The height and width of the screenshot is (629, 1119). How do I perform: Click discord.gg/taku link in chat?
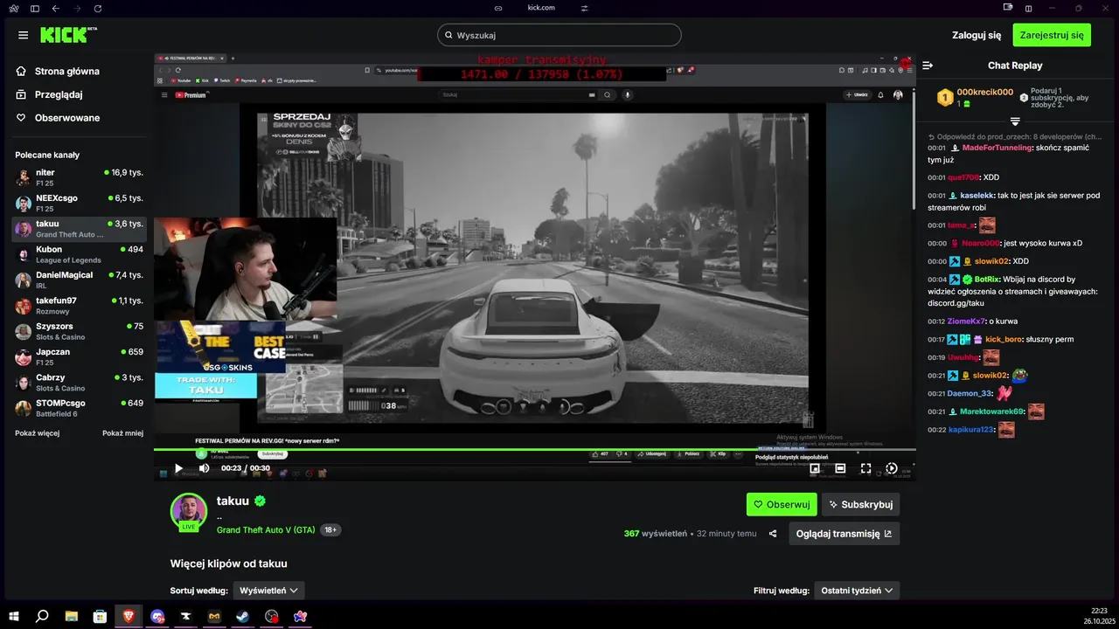(x=956, y=303)
